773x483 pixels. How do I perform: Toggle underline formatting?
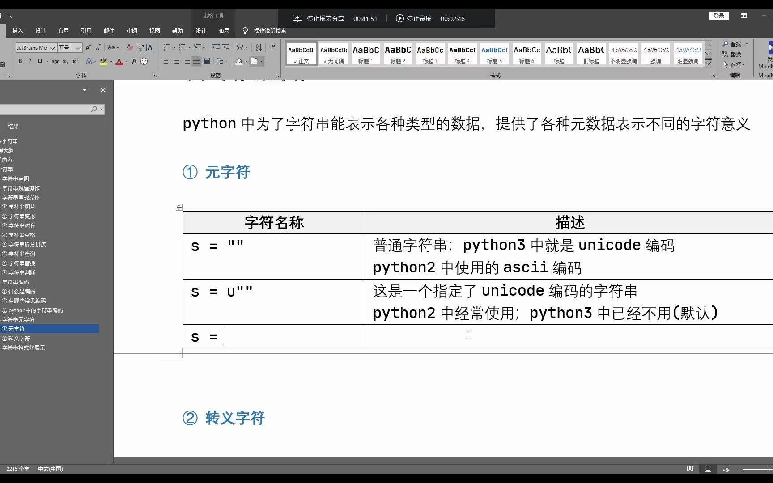pos(40,61)
